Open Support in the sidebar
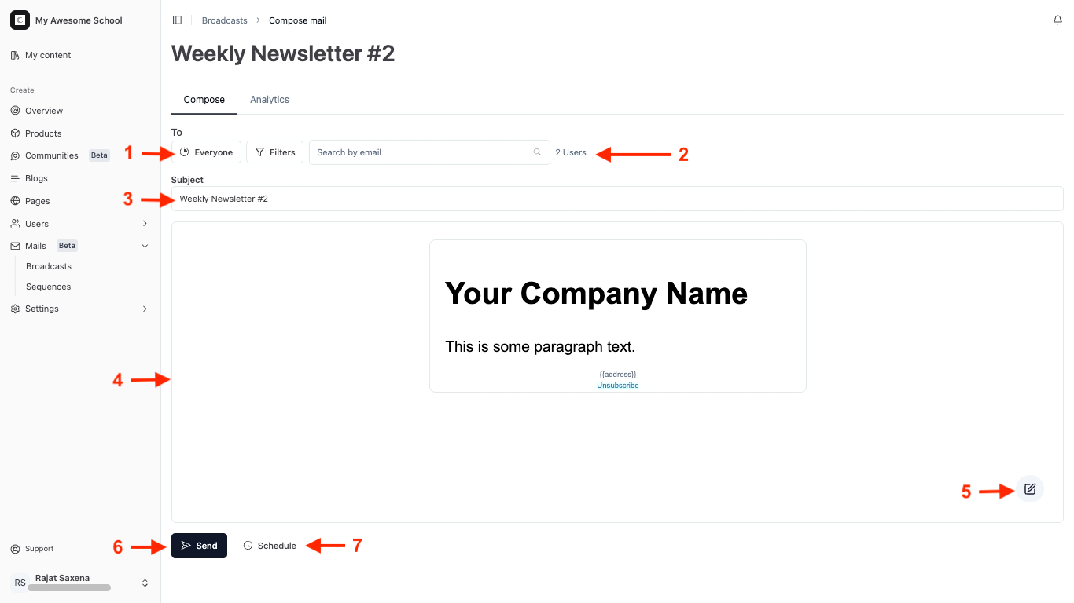This screenshot has height=603, width=1074. click(x=39, y=549)
